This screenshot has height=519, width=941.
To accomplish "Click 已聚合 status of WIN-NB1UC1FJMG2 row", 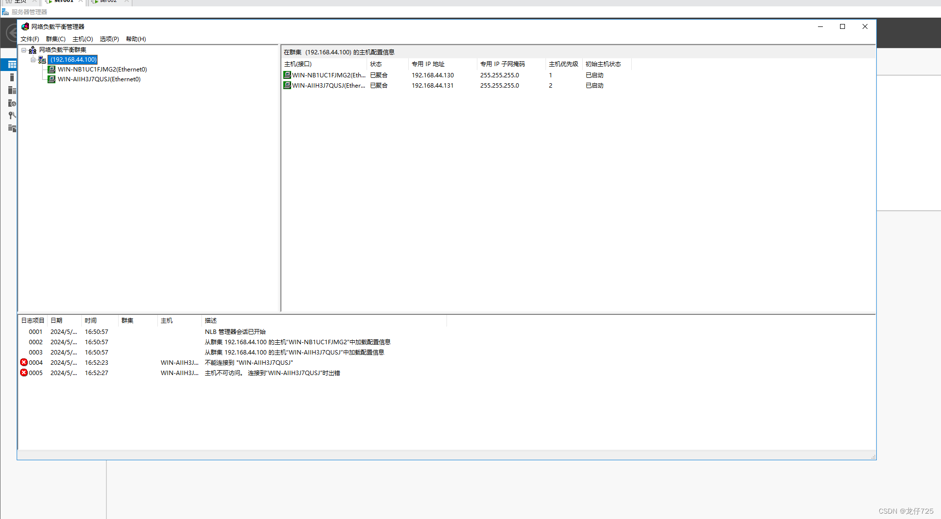I will 379,75.
